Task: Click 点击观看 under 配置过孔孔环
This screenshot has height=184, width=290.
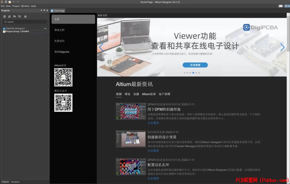Action: pyautogui.click(x=153, y=178)
